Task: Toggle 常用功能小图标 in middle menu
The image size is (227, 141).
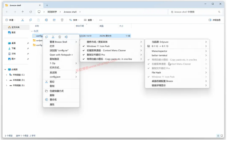Action: point(112,59)
